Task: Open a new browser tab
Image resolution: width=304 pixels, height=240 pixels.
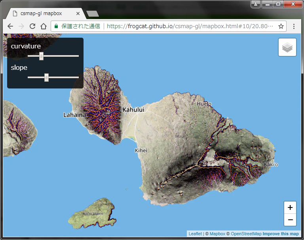Action: coord(93,13)
